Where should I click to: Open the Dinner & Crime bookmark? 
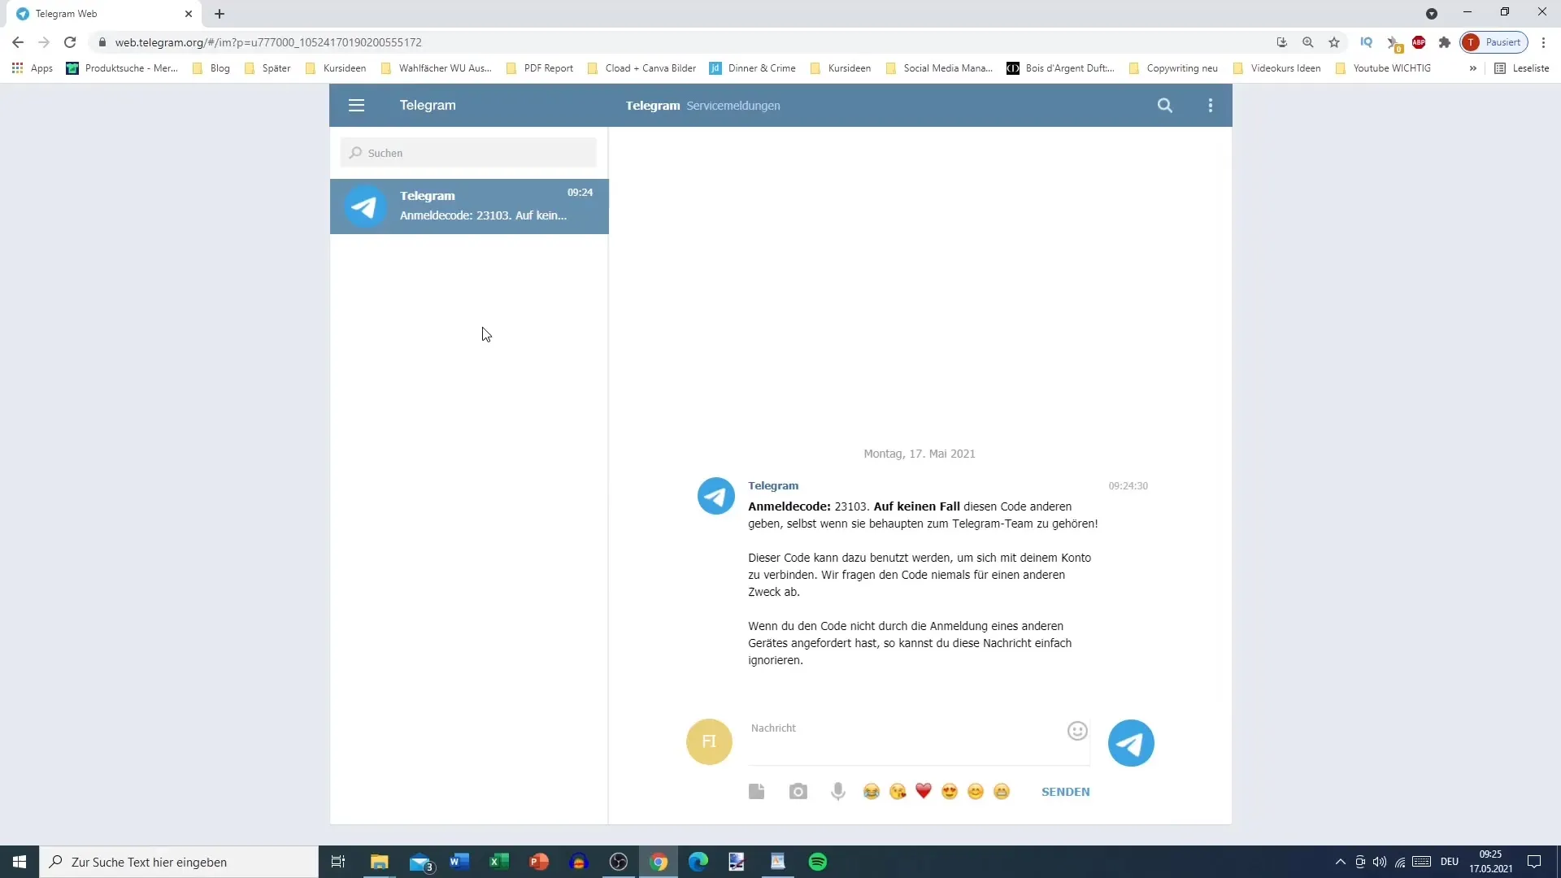click(x=753, y=68)
